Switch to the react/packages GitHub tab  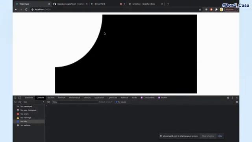click(70, 4)
